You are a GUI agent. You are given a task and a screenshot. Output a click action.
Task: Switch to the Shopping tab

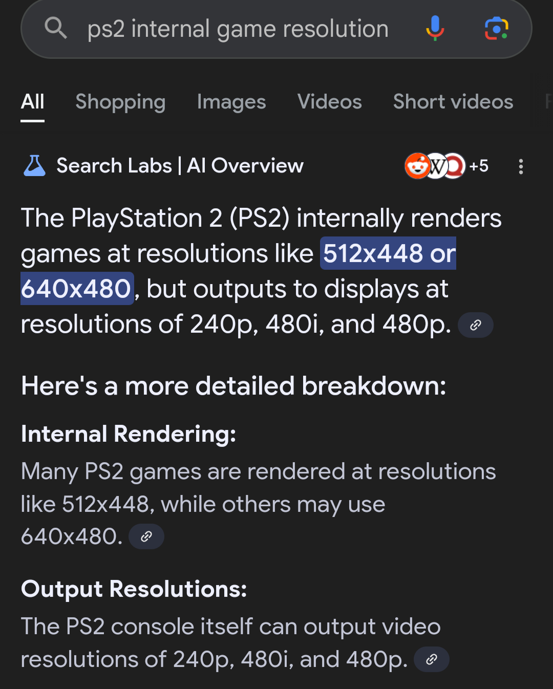coord(120,102)
